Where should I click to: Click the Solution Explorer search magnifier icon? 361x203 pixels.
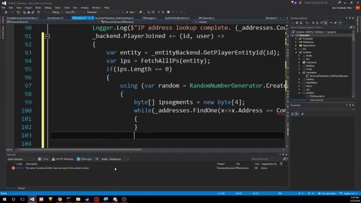(351, 28)
